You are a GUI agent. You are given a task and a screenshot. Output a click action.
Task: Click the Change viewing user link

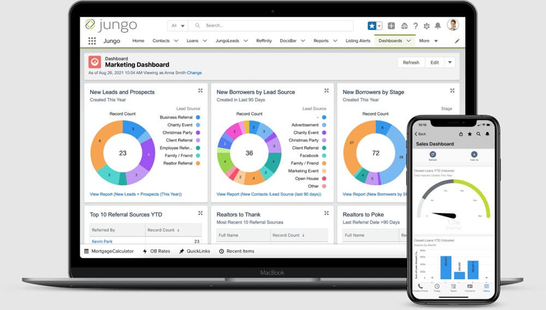(194, 73)
